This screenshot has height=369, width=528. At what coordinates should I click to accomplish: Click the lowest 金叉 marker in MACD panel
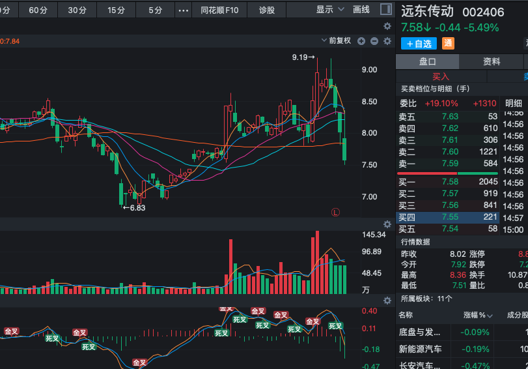[139, 362]
